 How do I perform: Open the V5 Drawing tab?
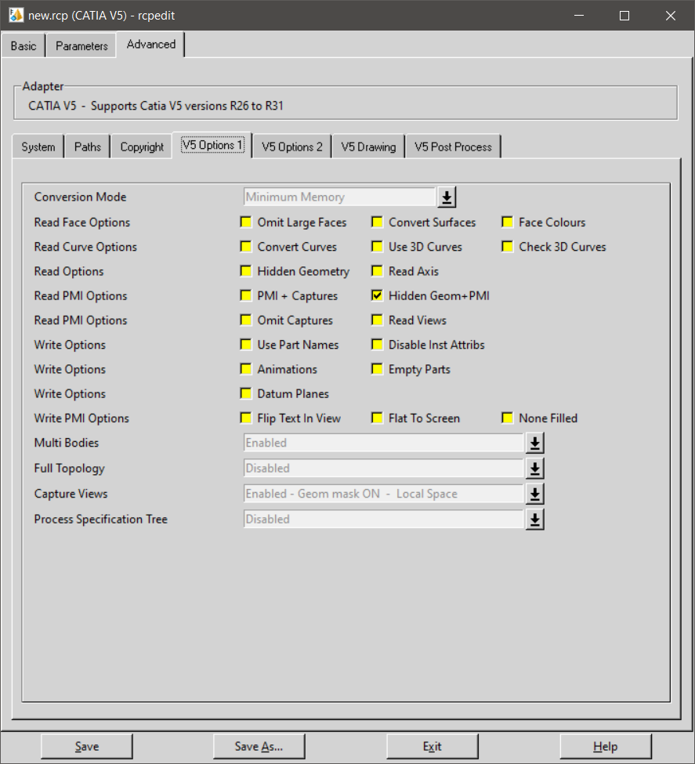pyautogui.click(x=368, y=147)
